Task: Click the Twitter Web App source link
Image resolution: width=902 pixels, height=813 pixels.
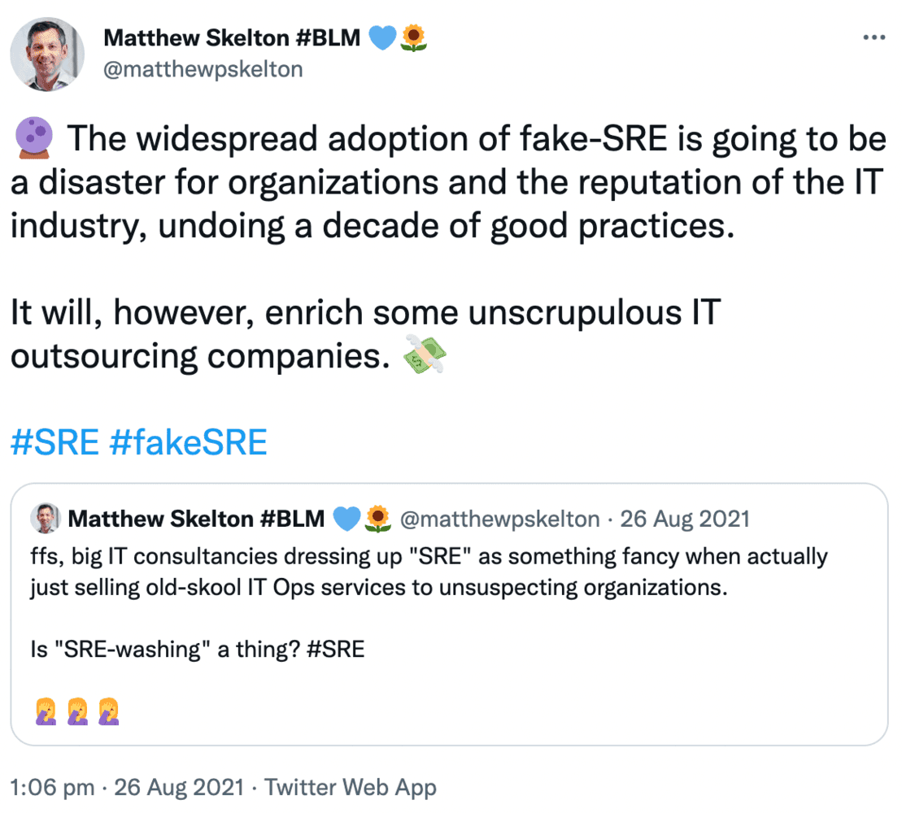Action: coord(351,787)
